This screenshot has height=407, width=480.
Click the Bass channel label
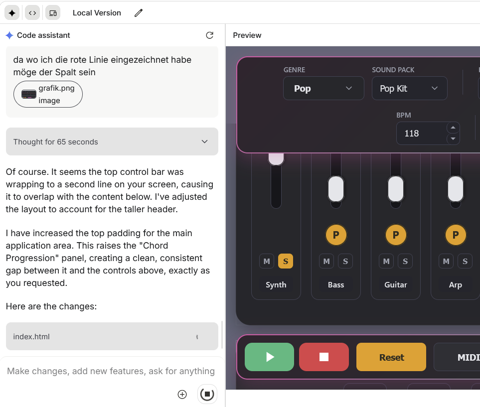[336, 285]
